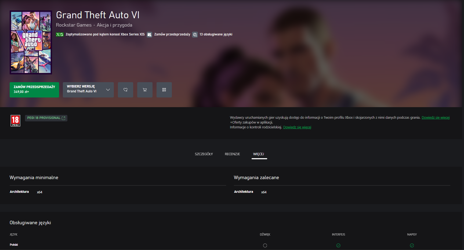Expand the Wybierz wersję dropdown
This screenshot has width=464, height=250.
pos(88,90)
